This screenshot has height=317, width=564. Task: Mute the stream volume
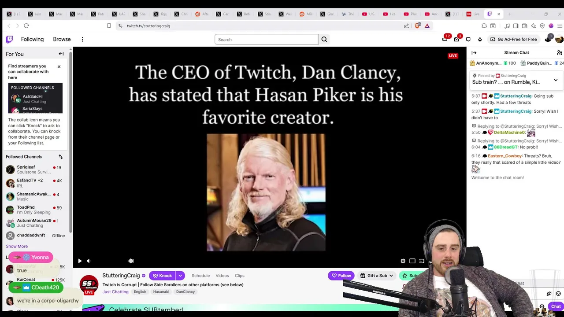point(89,261)
